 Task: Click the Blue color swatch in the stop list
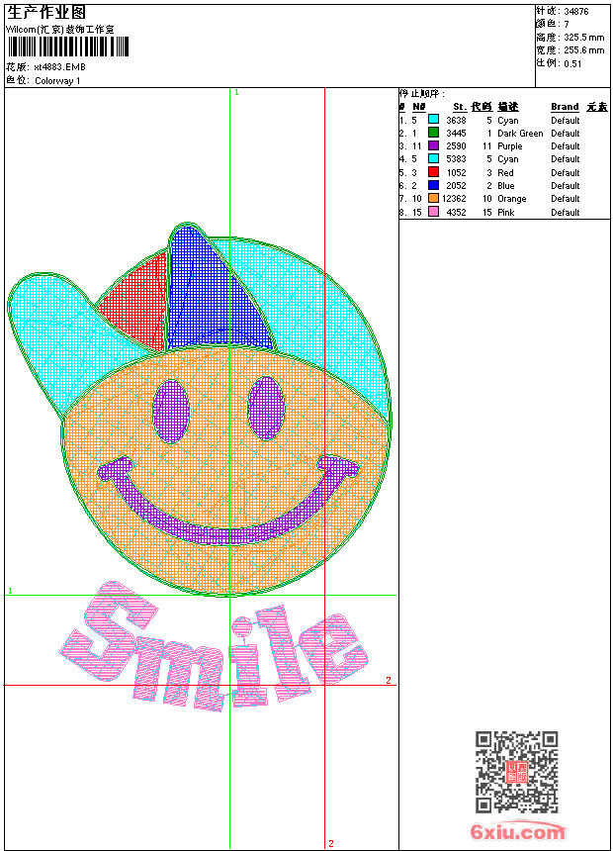point(433,185)
